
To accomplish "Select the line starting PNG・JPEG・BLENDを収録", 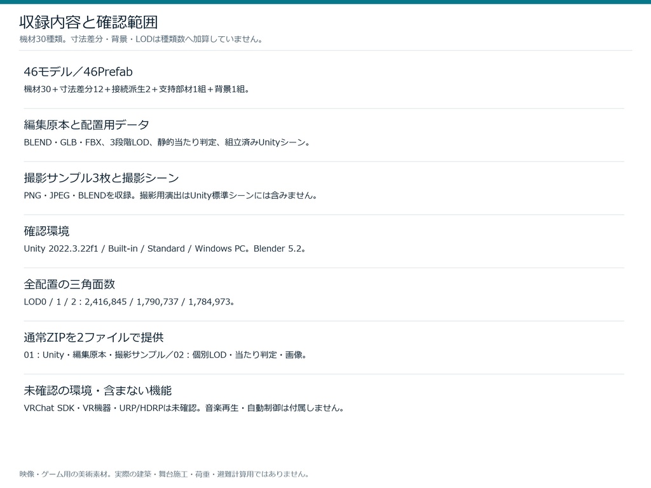I will (x=170, y=196).
